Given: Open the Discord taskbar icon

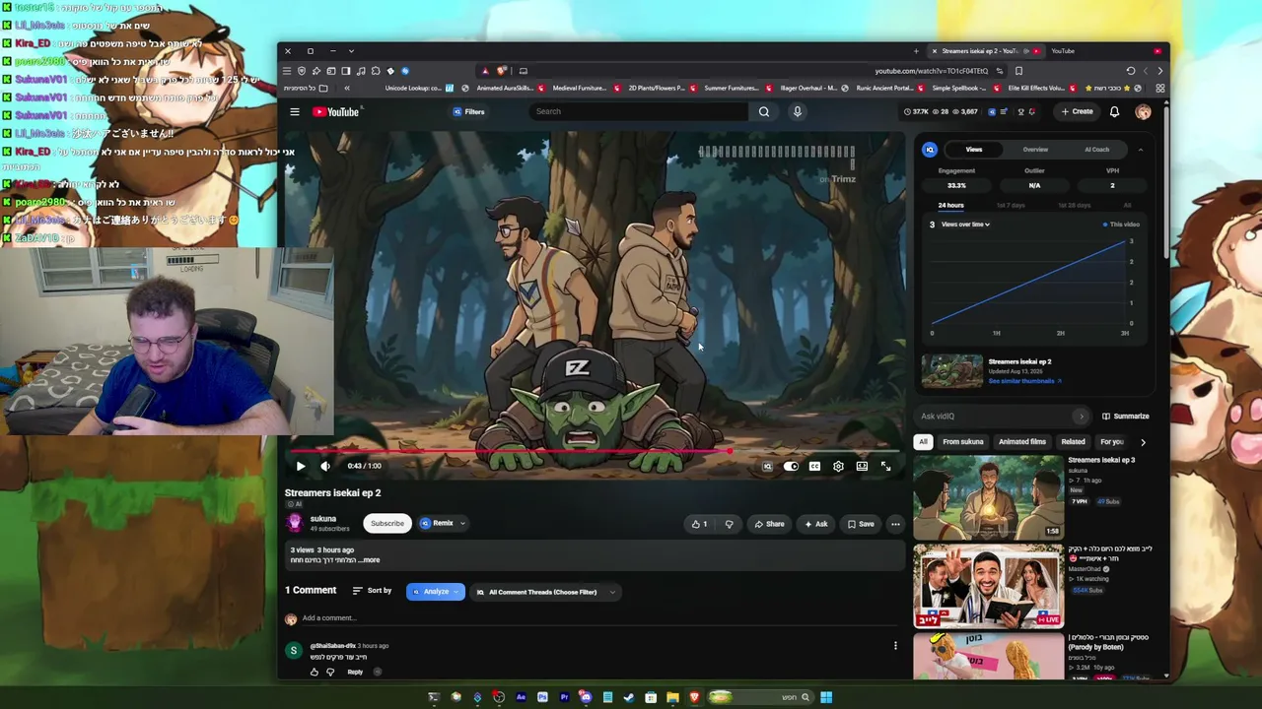Looking at the screenshot, I should click(x=586, y=697).
